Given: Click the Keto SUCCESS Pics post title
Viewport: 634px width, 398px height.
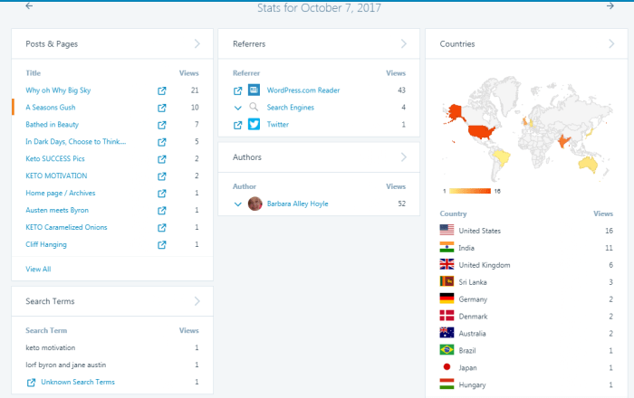Looking at the screenshot, I should pos(62,159).
